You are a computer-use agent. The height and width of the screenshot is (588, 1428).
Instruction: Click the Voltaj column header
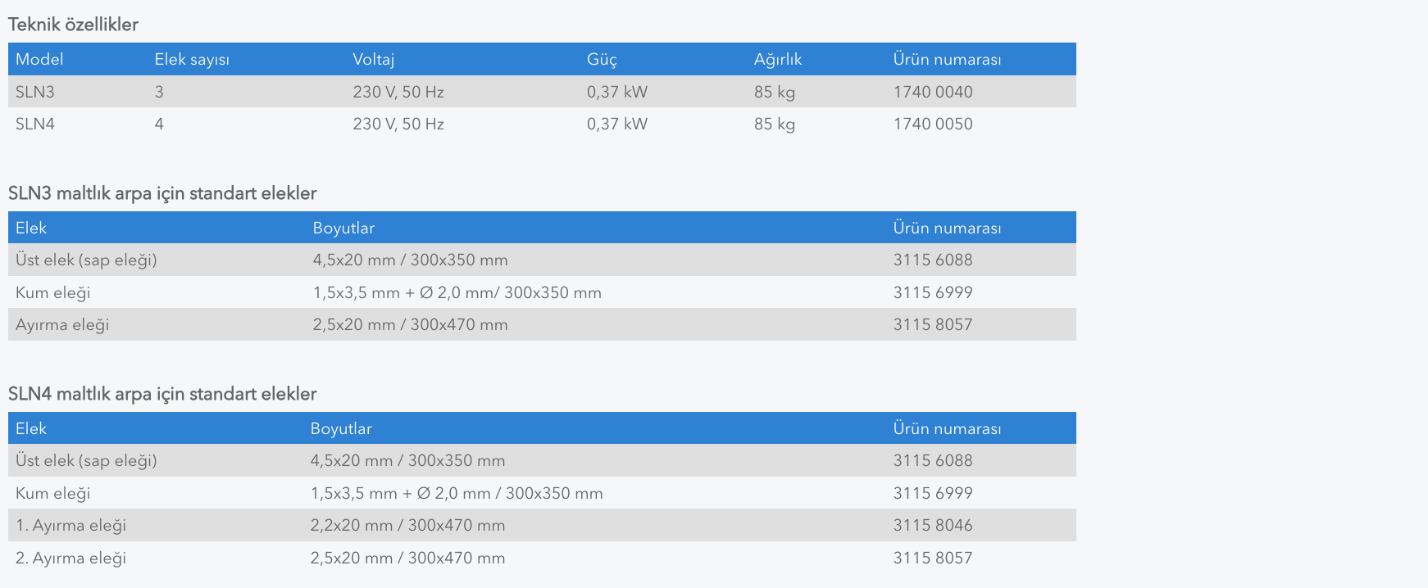pyautogui.click(x=374, y=59)
